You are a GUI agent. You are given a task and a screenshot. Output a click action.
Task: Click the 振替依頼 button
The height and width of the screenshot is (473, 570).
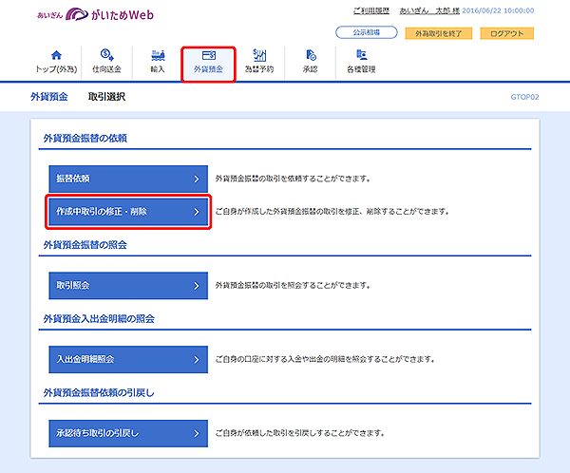[126, 178]
